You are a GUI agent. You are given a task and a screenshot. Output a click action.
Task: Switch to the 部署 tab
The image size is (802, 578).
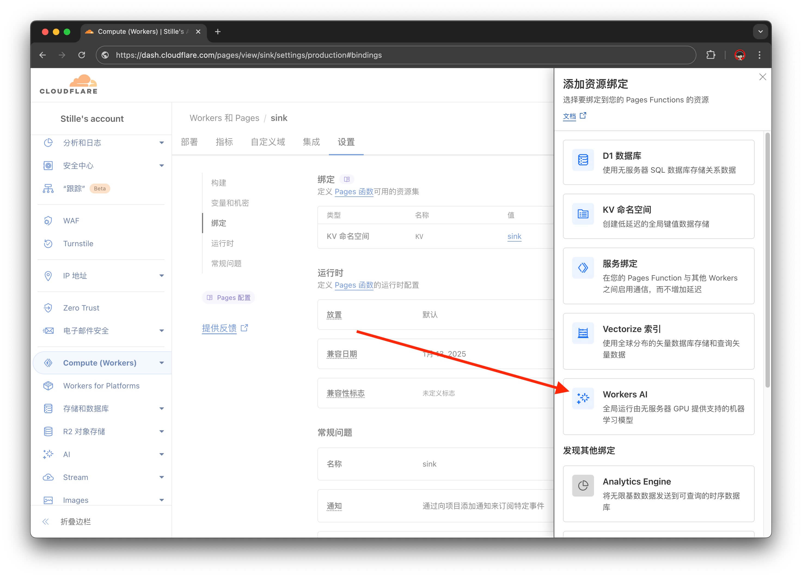pyautogui.click(x=189, y=142)
